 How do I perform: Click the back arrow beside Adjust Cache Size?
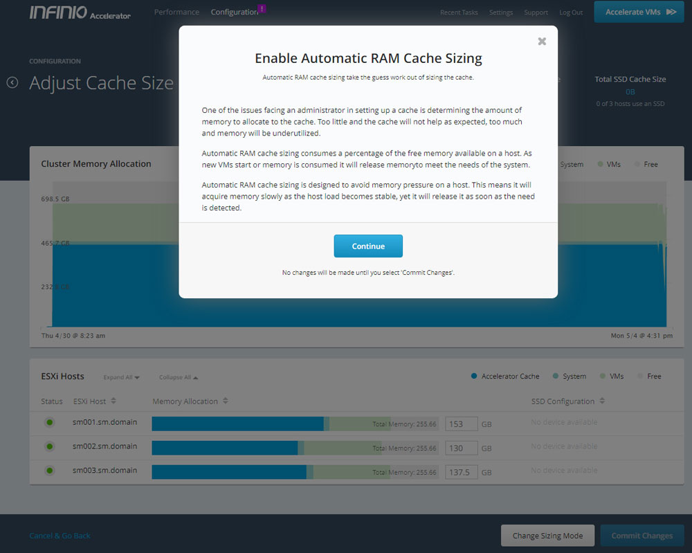(x=12, y=83)
